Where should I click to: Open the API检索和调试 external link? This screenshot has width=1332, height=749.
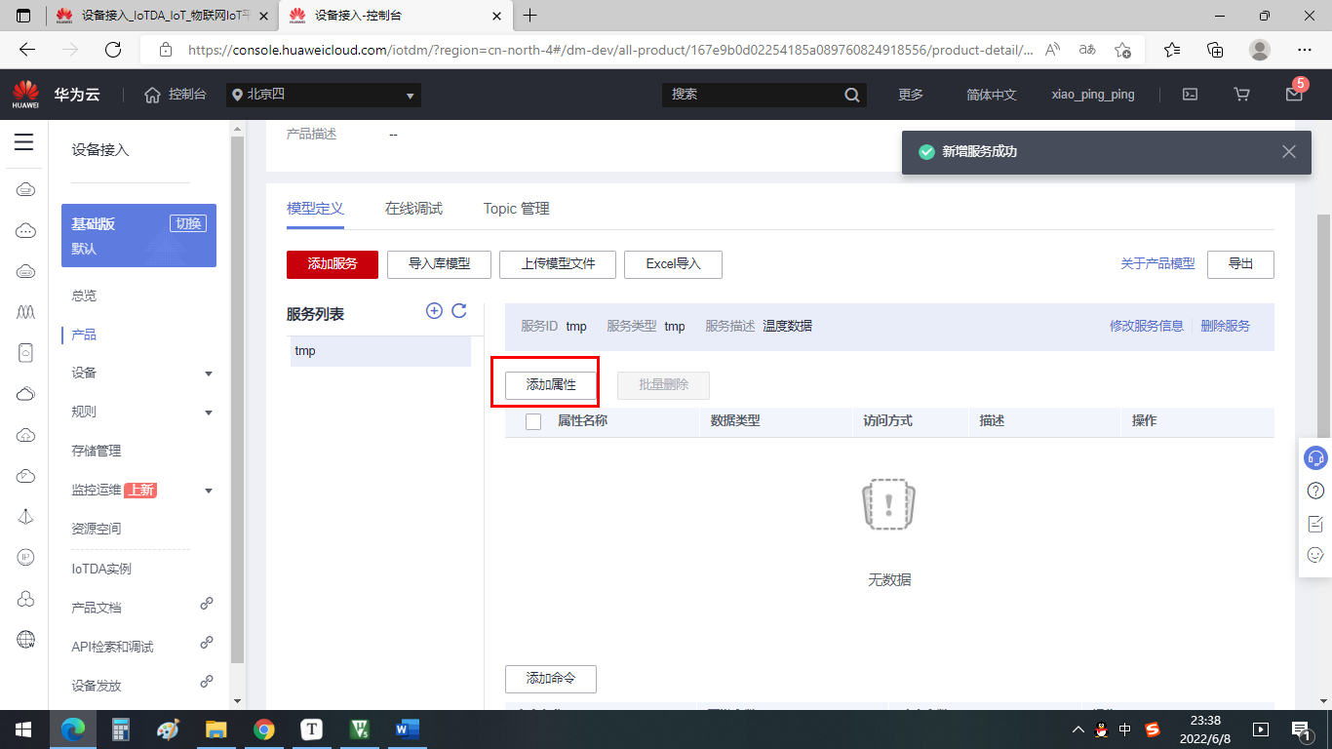pos(112,647)
